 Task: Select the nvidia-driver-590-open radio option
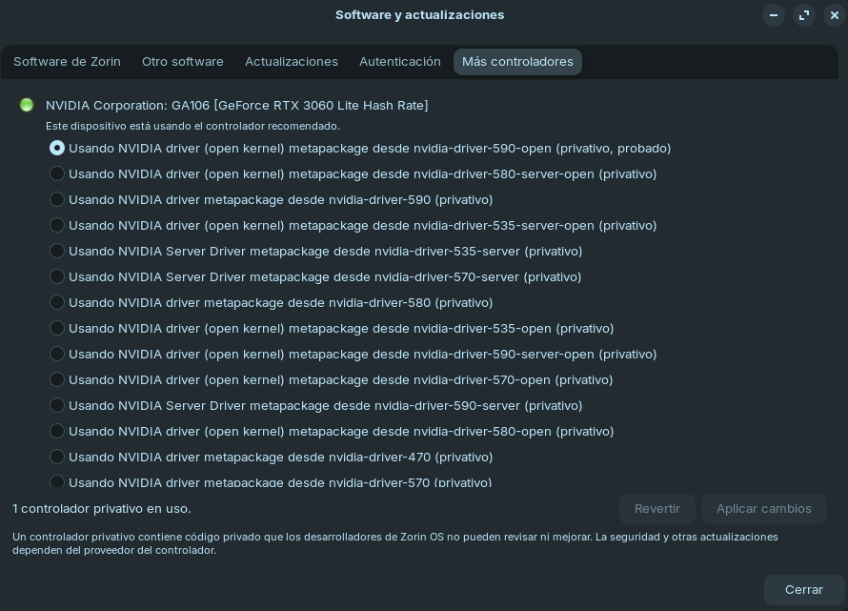(x=57, y=149)
